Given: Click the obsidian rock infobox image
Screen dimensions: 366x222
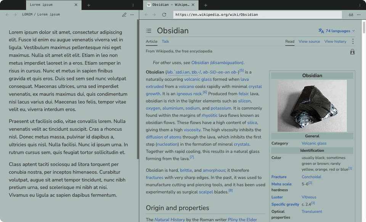Looking at the screenshot, I should click(312, 106).
